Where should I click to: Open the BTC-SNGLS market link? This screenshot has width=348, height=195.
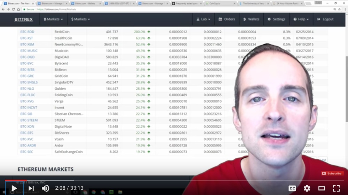click(x=29, y=82)
